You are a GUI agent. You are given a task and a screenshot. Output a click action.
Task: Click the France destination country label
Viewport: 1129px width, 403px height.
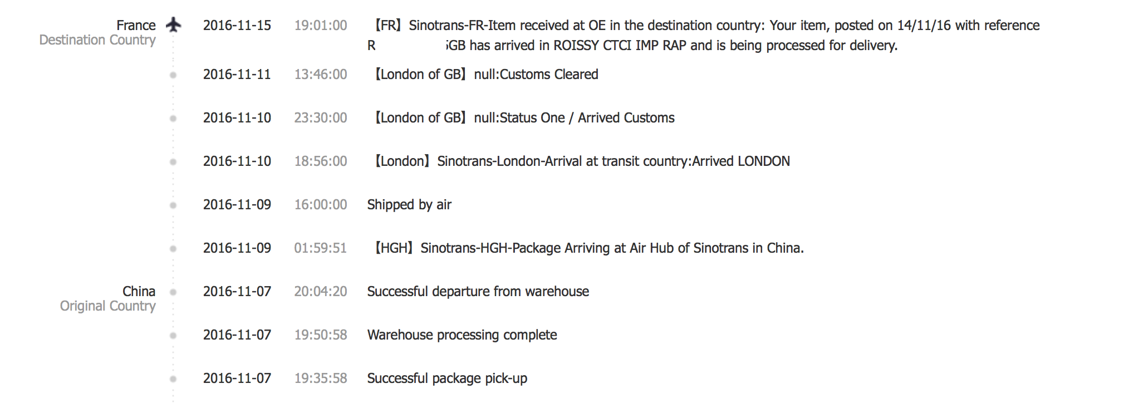coord(97,32)
